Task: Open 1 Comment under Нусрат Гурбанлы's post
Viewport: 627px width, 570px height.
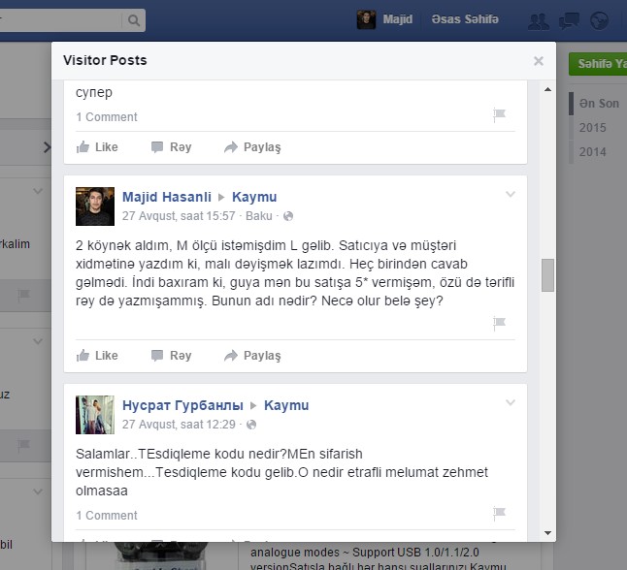Action: tap(107, 516)
